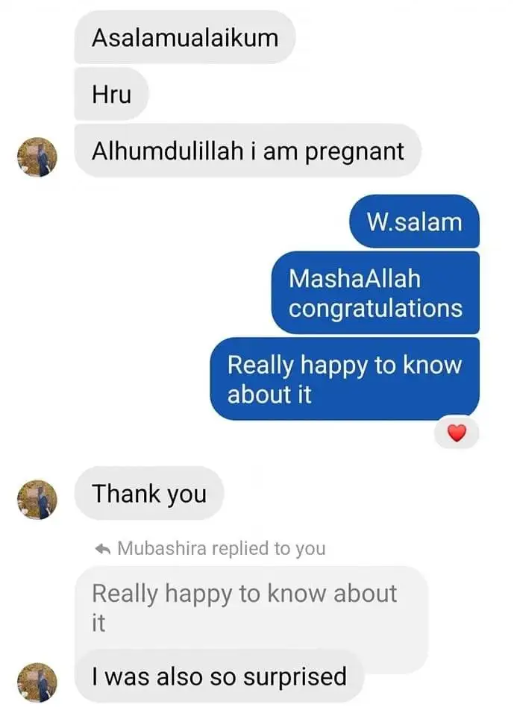The width and height of the screenshot is (514, 716).
Task: Select I was also so surprised message
Action: tap(219, 676)
